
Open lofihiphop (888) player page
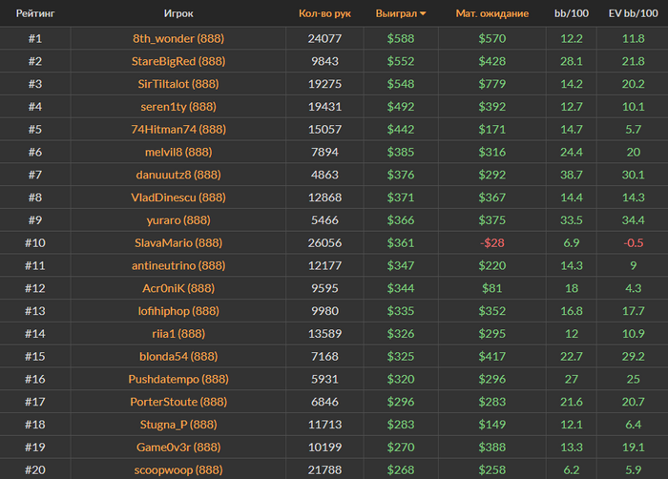177,311
